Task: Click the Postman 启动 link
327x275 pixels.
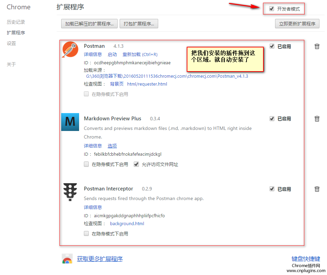Action: click(112, 54)
